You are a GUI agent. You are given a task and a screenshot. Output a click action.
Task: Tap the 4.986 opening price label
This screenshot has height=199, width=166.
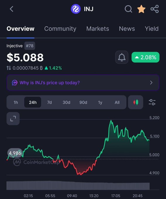tap(15, 153)
